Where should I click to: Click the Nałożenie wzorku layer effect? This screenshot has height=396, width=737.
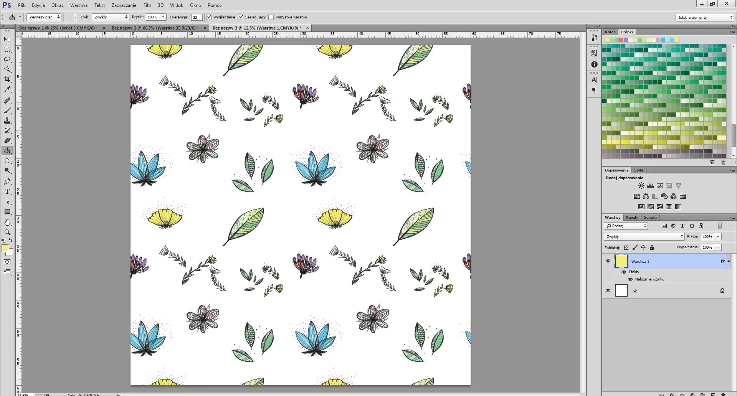tap(649, 279)
